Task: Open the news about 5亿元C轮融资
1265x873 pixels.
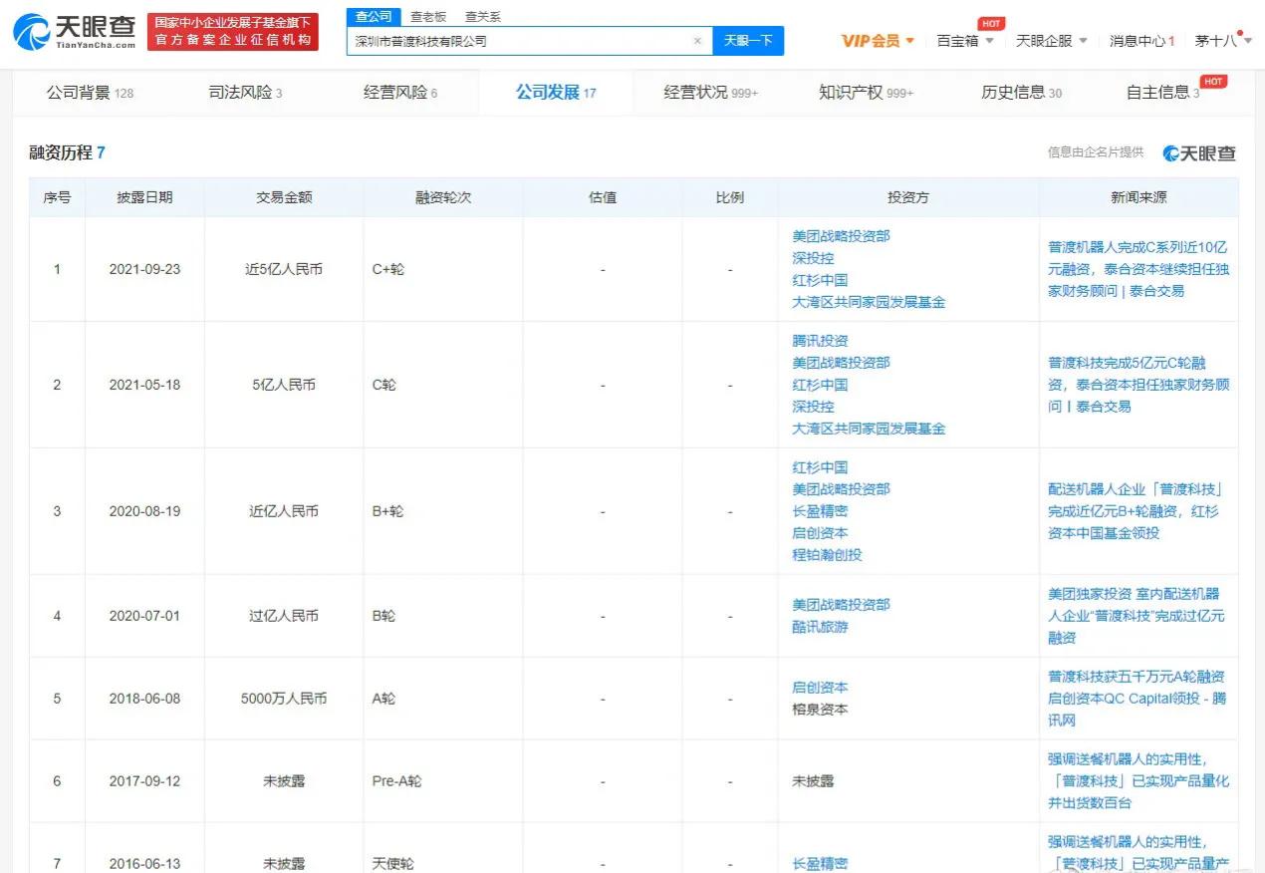Action: 1138,385
